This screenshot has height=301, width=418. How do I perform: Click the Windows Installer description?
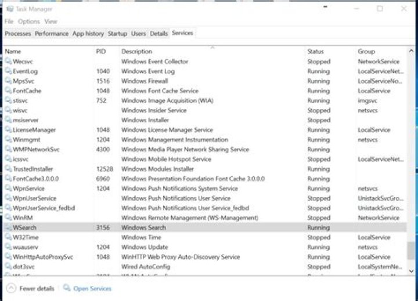[145, 120]
